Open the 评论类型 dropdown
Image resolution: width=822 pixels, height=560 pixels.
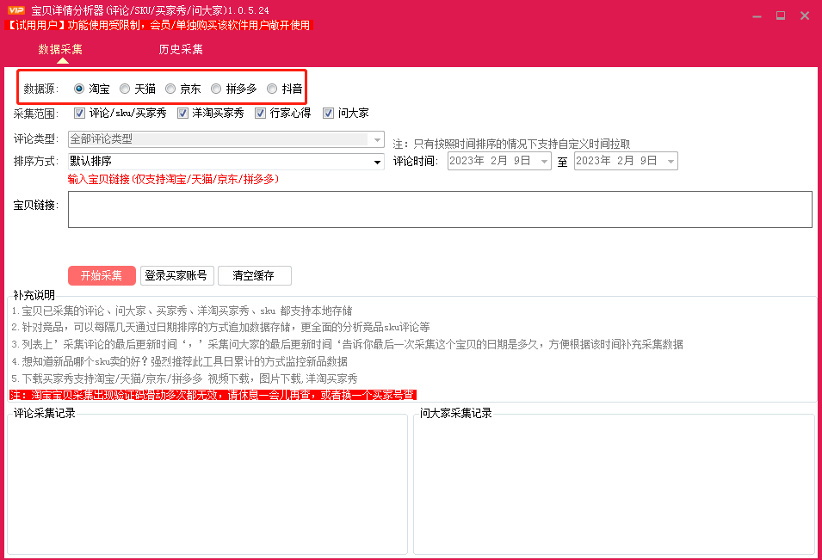[x=226, y=139]
